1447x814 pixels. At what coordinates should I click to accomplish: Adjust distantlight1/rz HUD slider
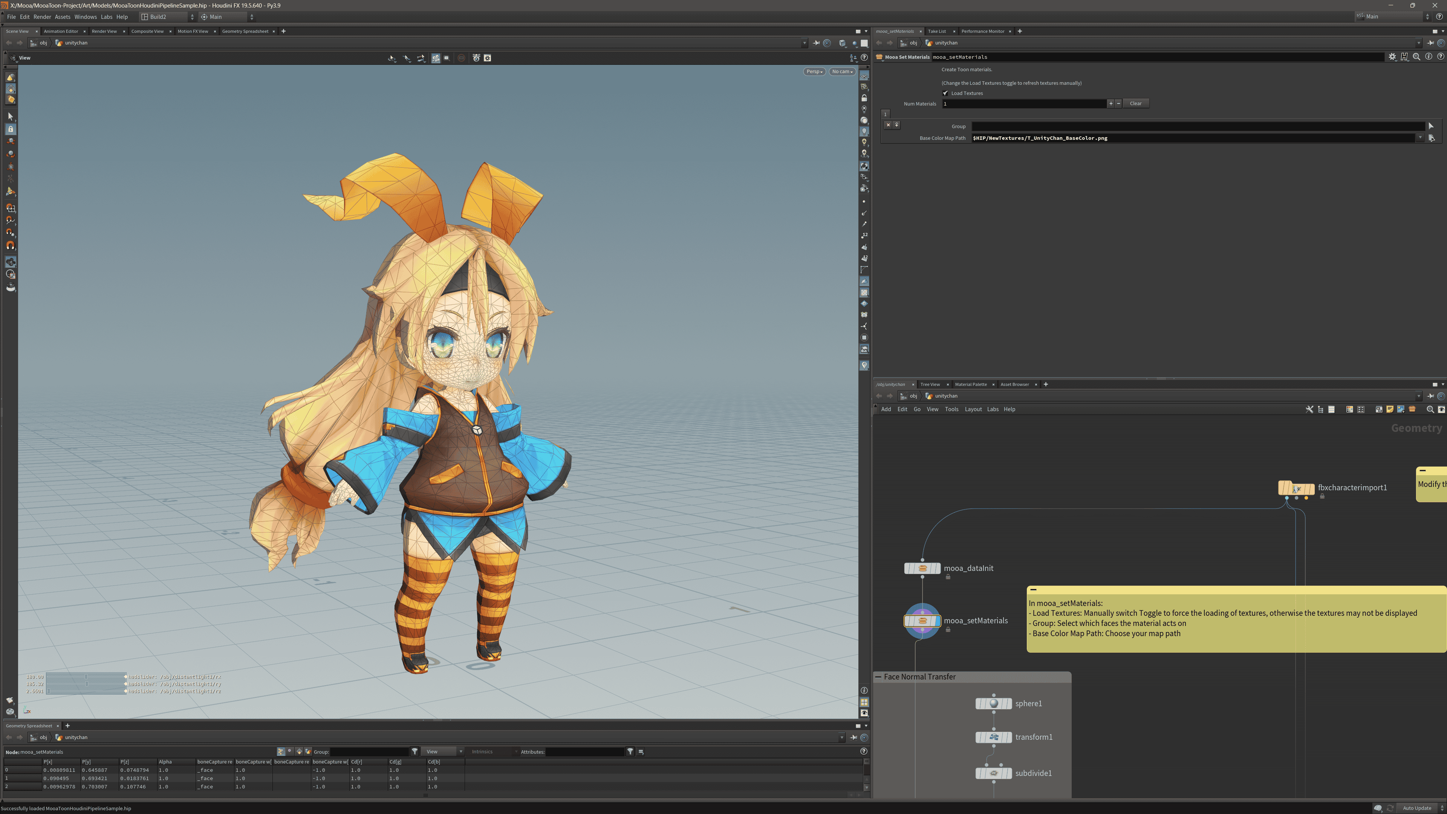click(x=87, y=691)
